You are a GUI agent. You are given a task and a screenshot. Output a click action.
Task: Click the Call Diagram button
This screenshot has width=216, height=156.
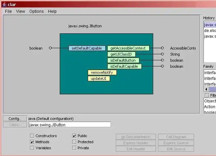point(176,137)
